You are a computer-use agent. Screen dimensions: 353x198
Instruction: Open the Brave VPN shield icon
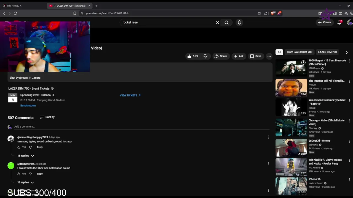(352, 13)
